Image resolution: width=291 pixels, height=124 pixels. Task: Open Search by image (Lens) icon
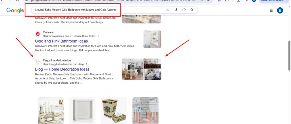[x=184, y=10]
